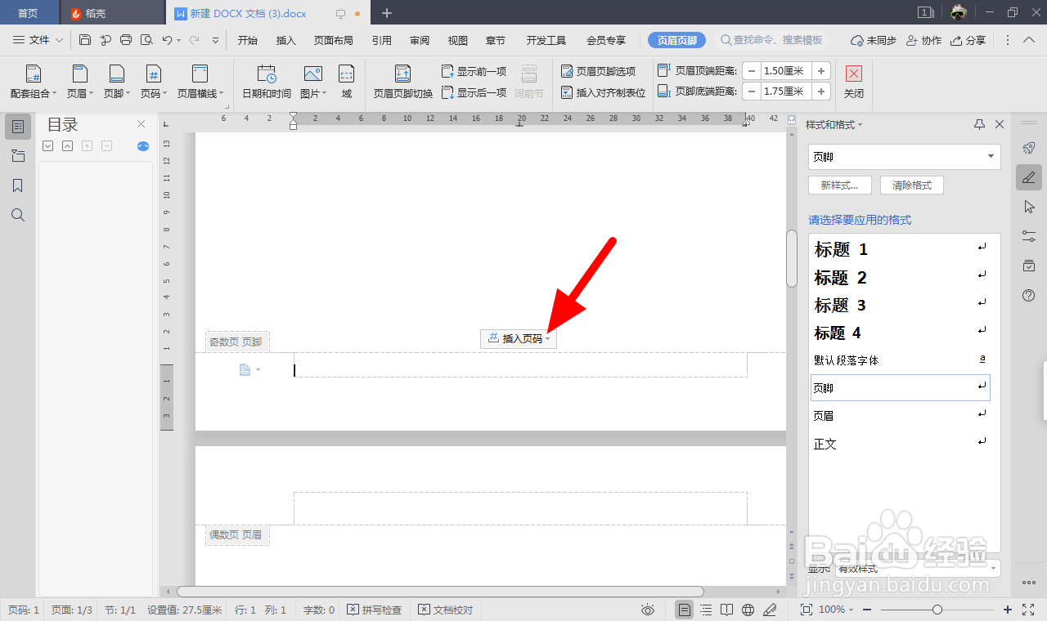Click 插入对齐制表位 alignment tab
The width and height of the screenshot is (1047, 621).
(x=603, y=92)
